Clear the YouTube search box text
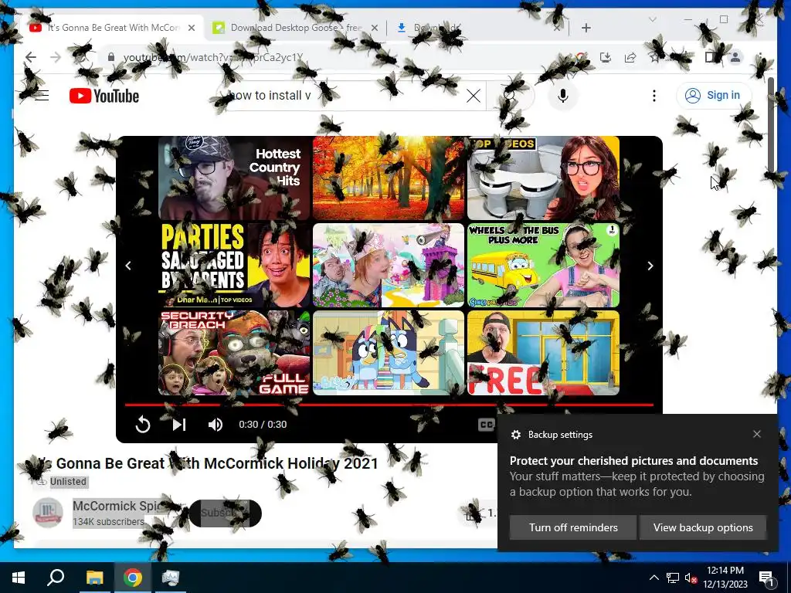The image size is (791, 593). (474, 96)
